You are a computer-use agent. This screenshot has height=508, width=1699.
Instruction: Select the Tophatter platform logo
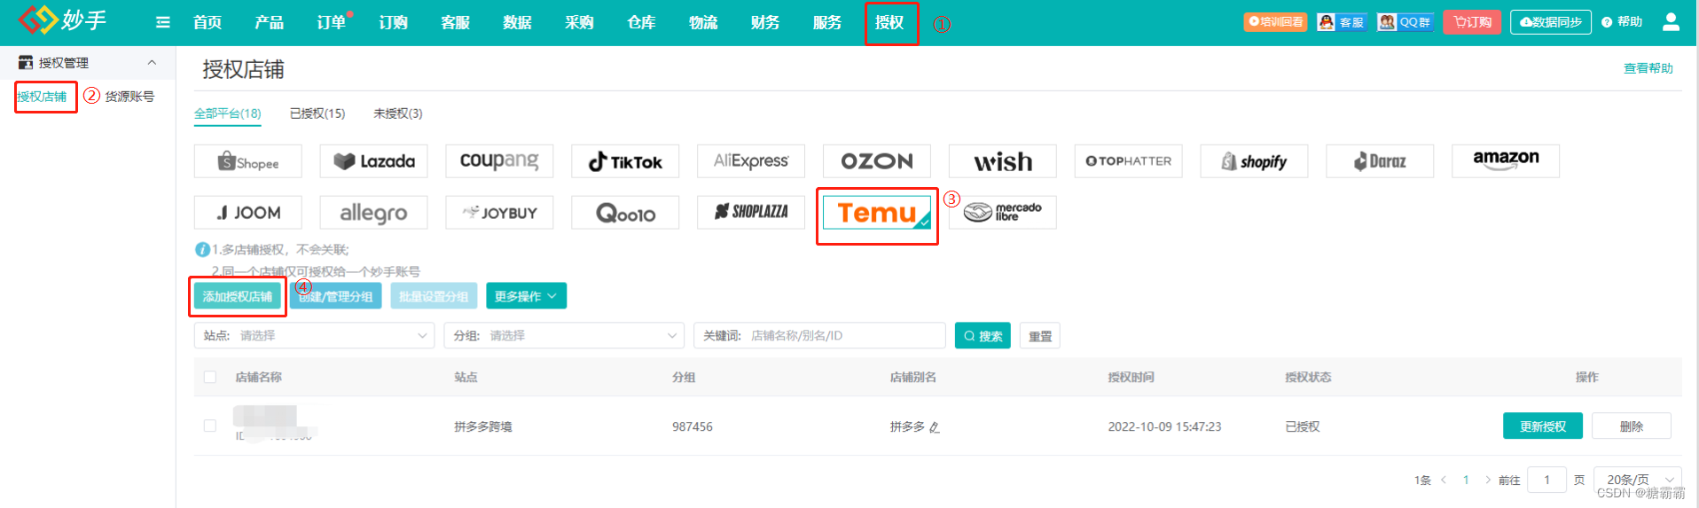(x=1129, y=161)
